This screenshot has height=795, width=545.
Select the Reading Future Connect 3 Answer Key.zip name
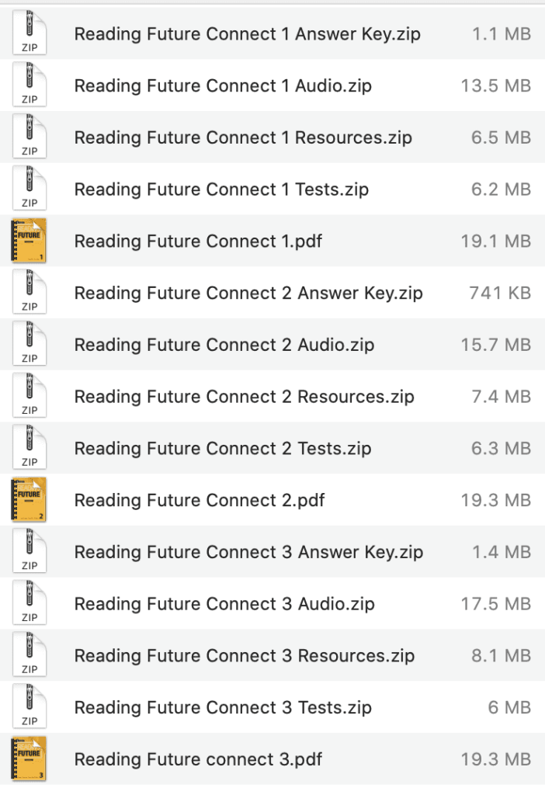tap(248, 552)
